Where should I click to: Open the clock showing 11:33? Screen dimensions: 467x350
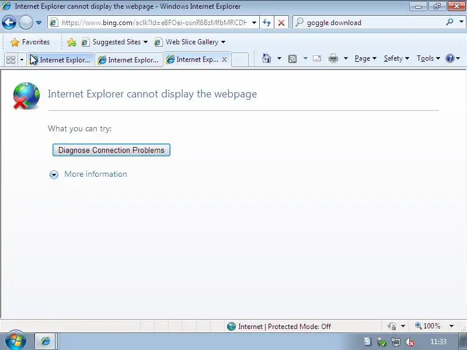pyautogui.click(x=438, y=342)
